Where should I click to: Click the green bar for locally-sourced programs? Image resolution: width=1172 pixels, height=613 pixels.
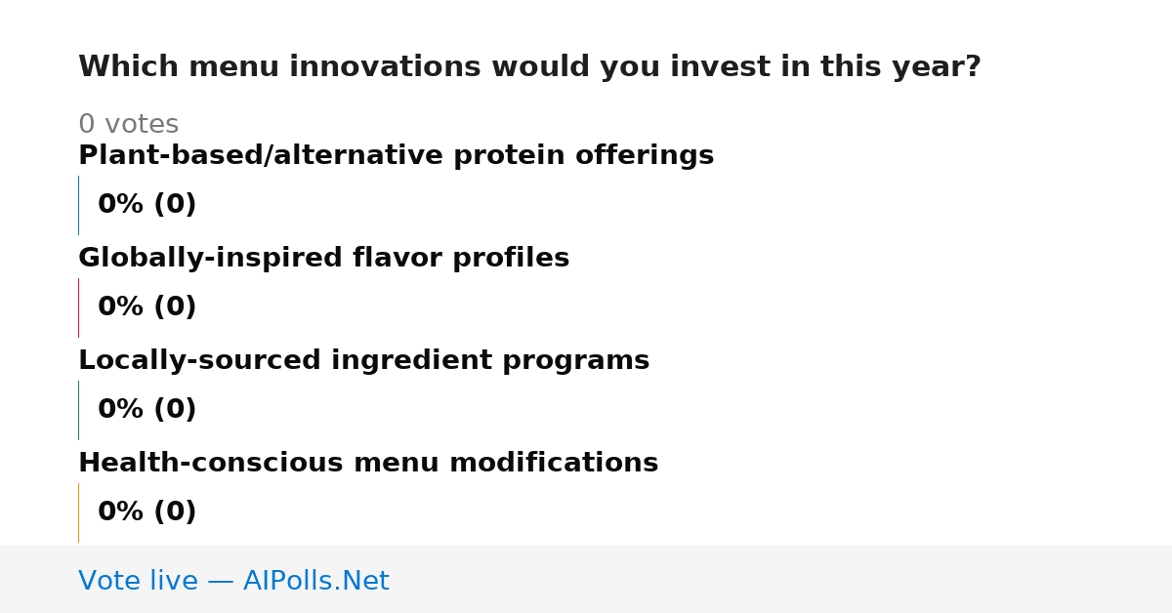[x=78, y=410]
